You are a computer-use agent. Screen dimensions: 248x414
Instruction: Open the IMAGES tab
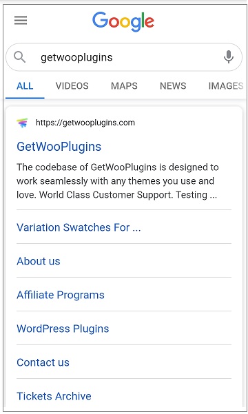click(x=226, y=86)
